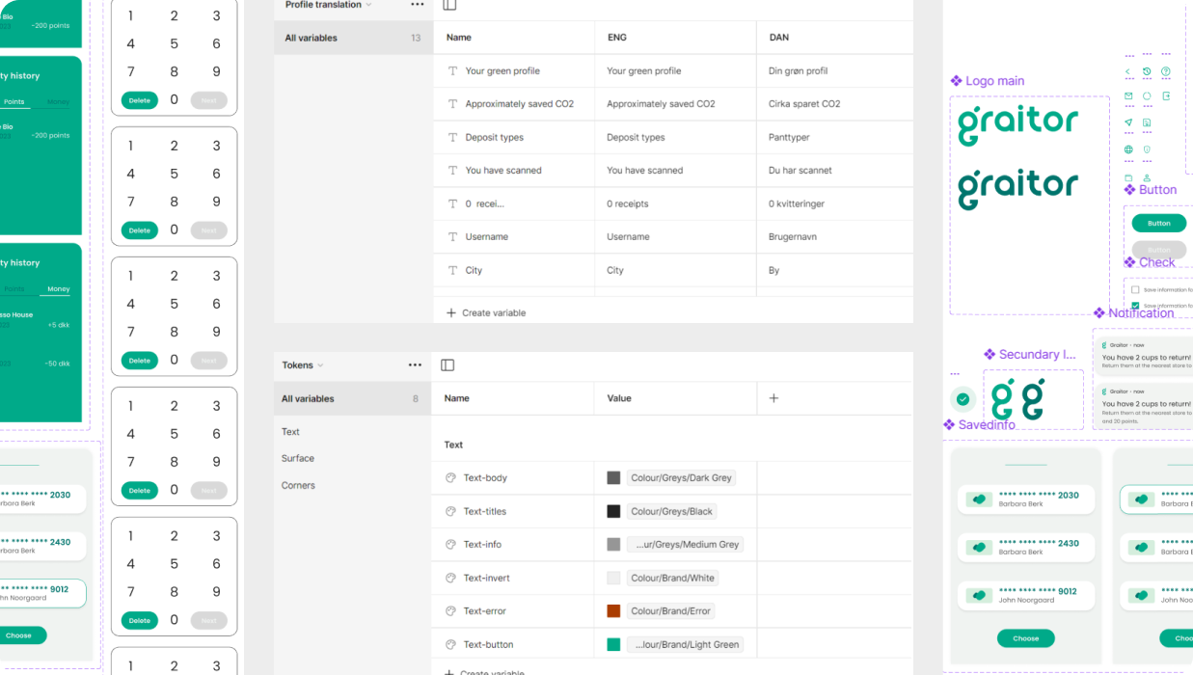Image resolution: width=1193 pixels, height=675 pixels.
Task: Click the Text-invert variable name
Action: (x=486, y=579)
